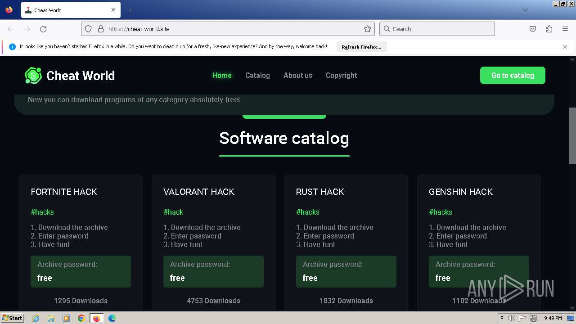This screenshot has height=324, width=576.
Task: Expand the list all tabs chevron
Action: 525,10
